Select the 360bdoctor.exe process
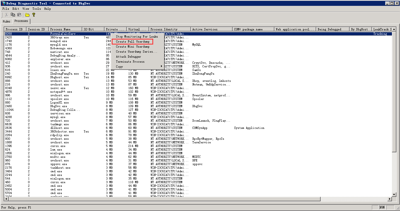Screen dimensions: 400x211 point(198,131)
